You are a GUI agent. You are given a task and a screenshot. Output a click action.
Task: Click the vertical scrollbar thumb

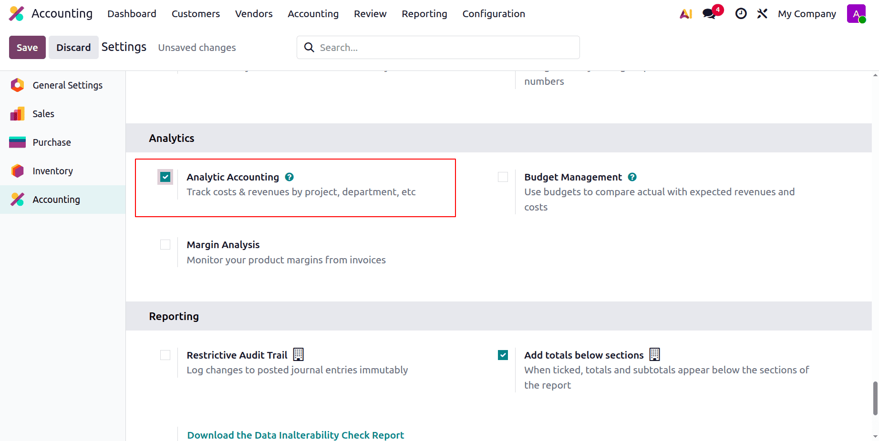coord(875,398)
